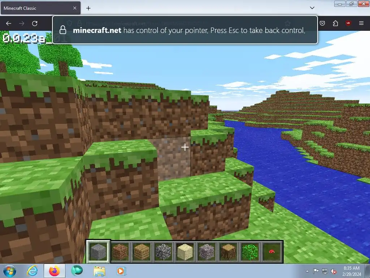The width and height of the screenshot is (370, 278).
Task: Expand the list all tabs chevron
Action: pyautogui.click(x=312, y=8)
